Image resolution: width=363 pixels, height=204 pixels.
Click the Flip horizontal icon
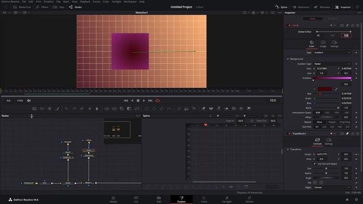coord(315,182)
